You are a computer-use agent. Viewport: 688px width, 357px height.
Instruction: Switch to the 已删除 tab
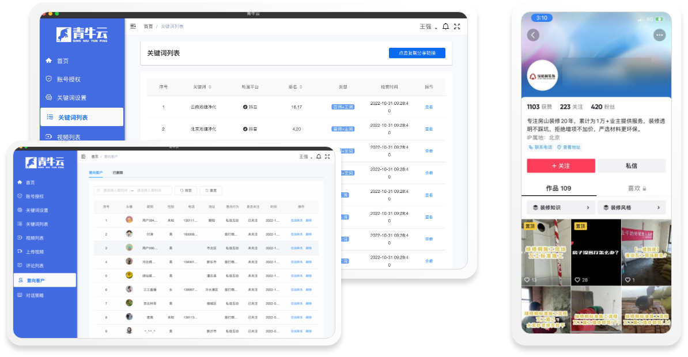pyautogui.click(x=118, y=173)
